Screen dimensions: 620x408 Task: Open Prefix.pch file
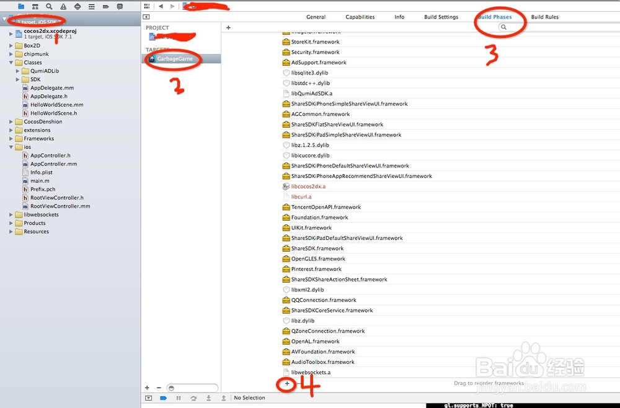tap(43, 189)
